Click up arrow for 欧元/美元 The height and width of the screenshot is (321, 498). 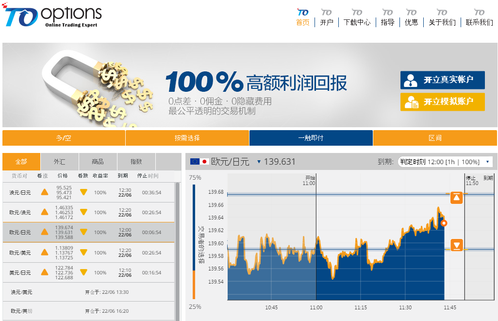click(x=45, y=253)
